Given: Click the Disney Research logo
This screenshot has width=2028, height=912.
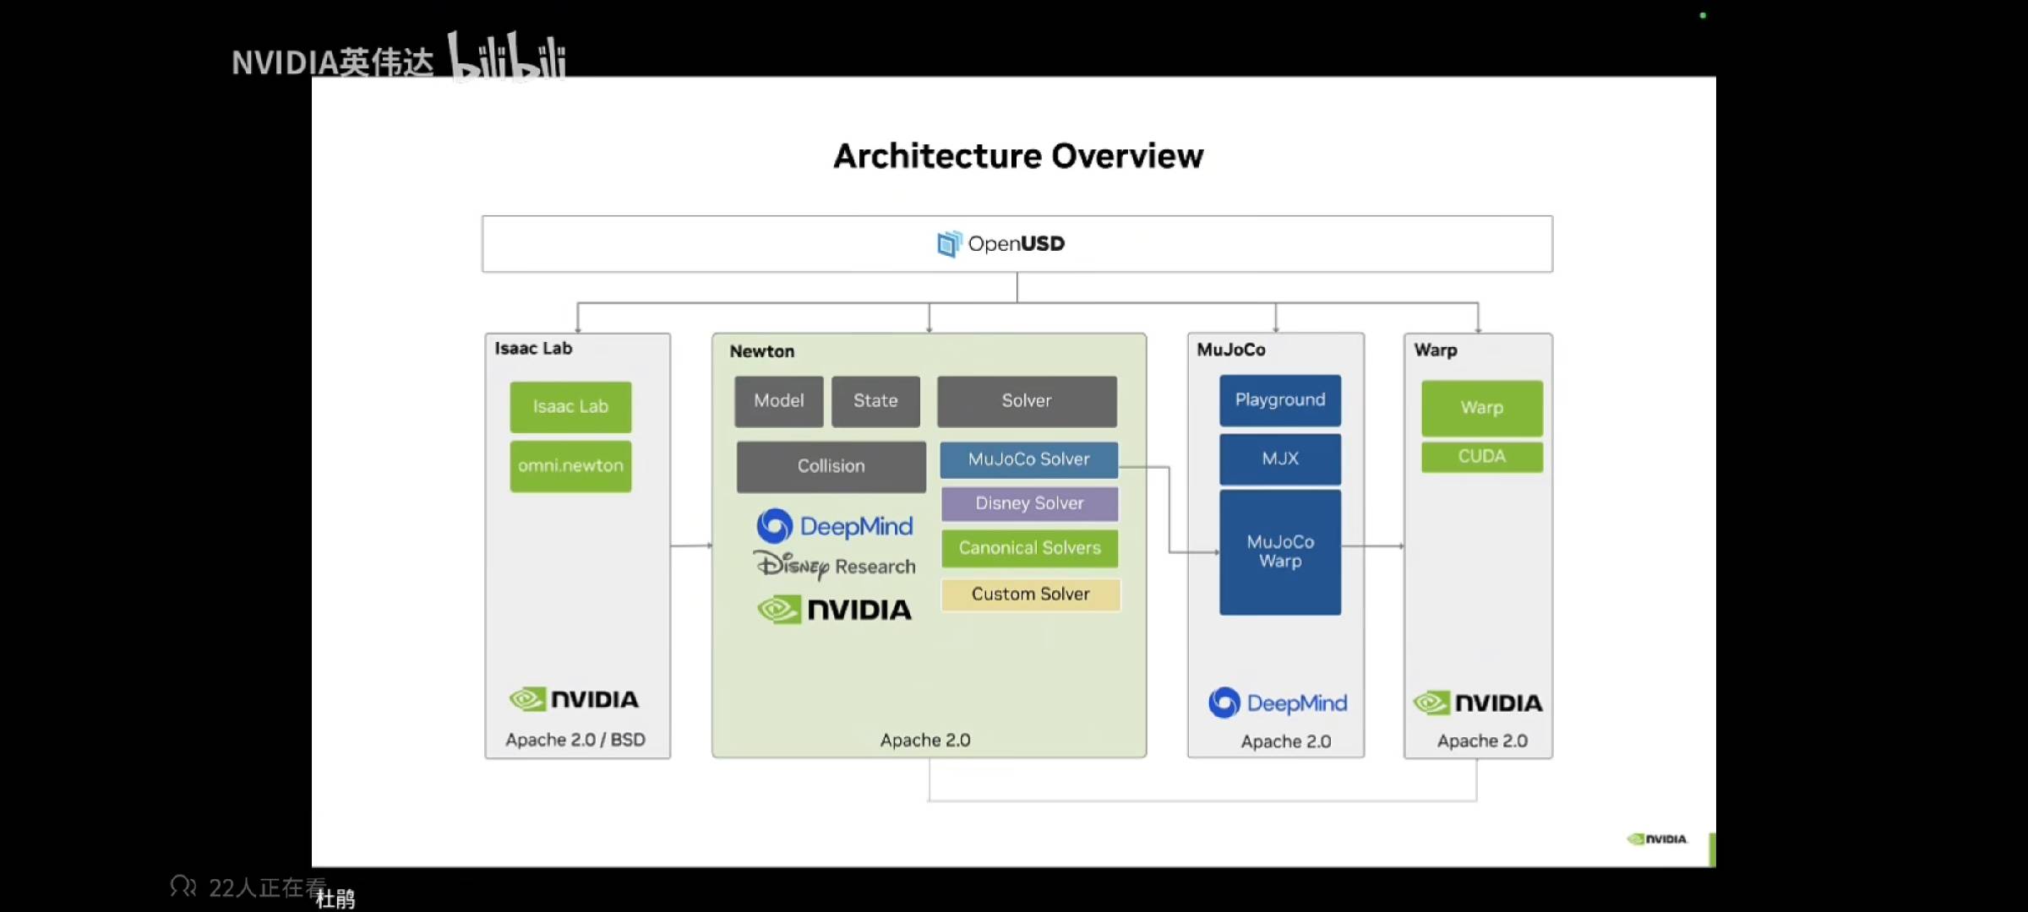Looking at the screenshot, I should tap(834, 566).
